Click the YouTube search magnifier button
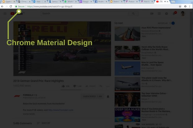Image resolution: width=193 pixels, height=128 pixels. coord(133,13)
